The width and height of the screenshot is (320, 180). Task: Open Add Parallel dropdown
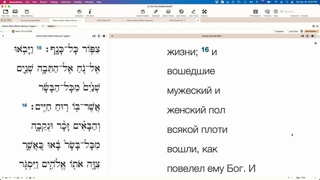click(x=311, y=31)
